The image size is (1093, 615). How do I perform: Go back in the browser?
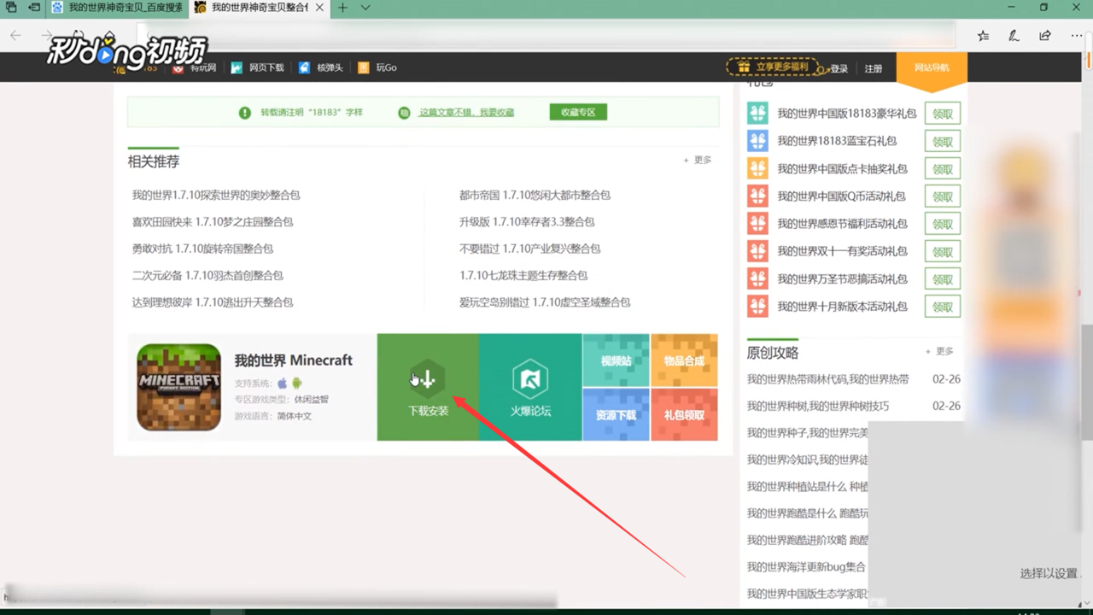[15, 35]
